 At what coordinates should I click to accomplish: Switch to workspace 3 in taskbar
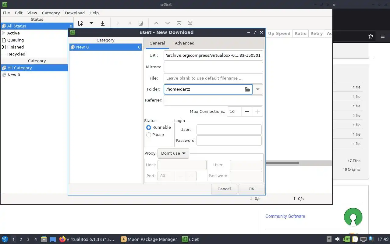pyautogui.click(x=28, y=239)
